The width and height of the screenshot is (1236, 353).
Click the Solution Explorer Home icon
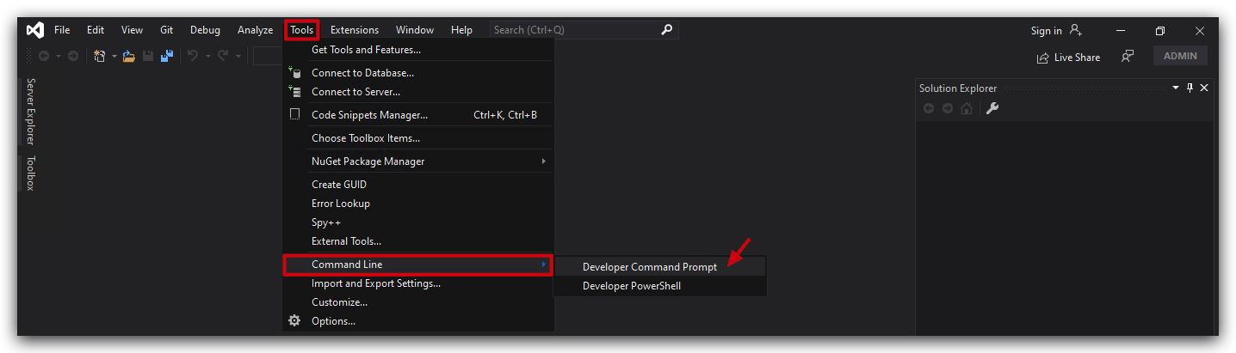click(967, 108)
